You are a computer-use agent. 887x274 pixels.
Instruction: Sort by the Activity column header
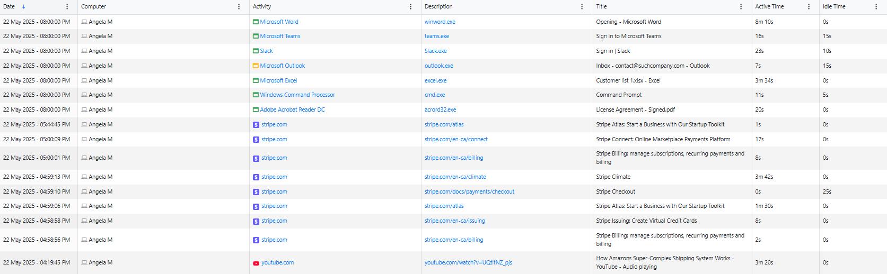262,7
